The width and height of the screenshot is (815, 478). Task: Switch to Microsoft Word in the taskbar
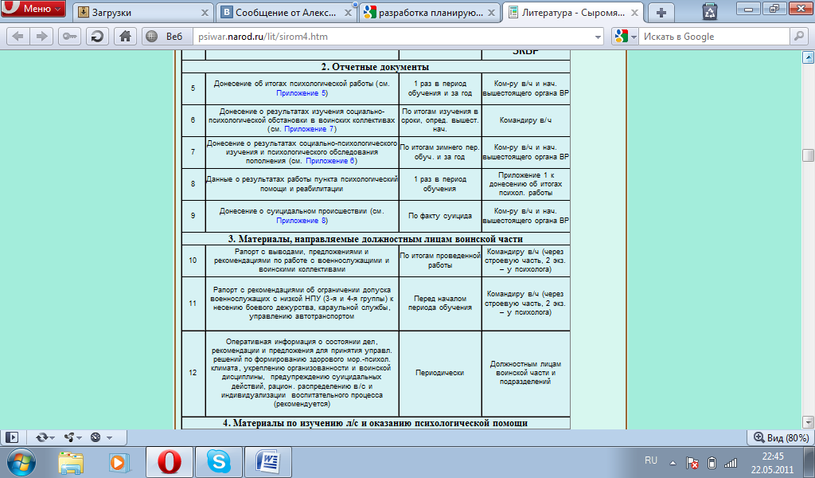coord(268,462)
